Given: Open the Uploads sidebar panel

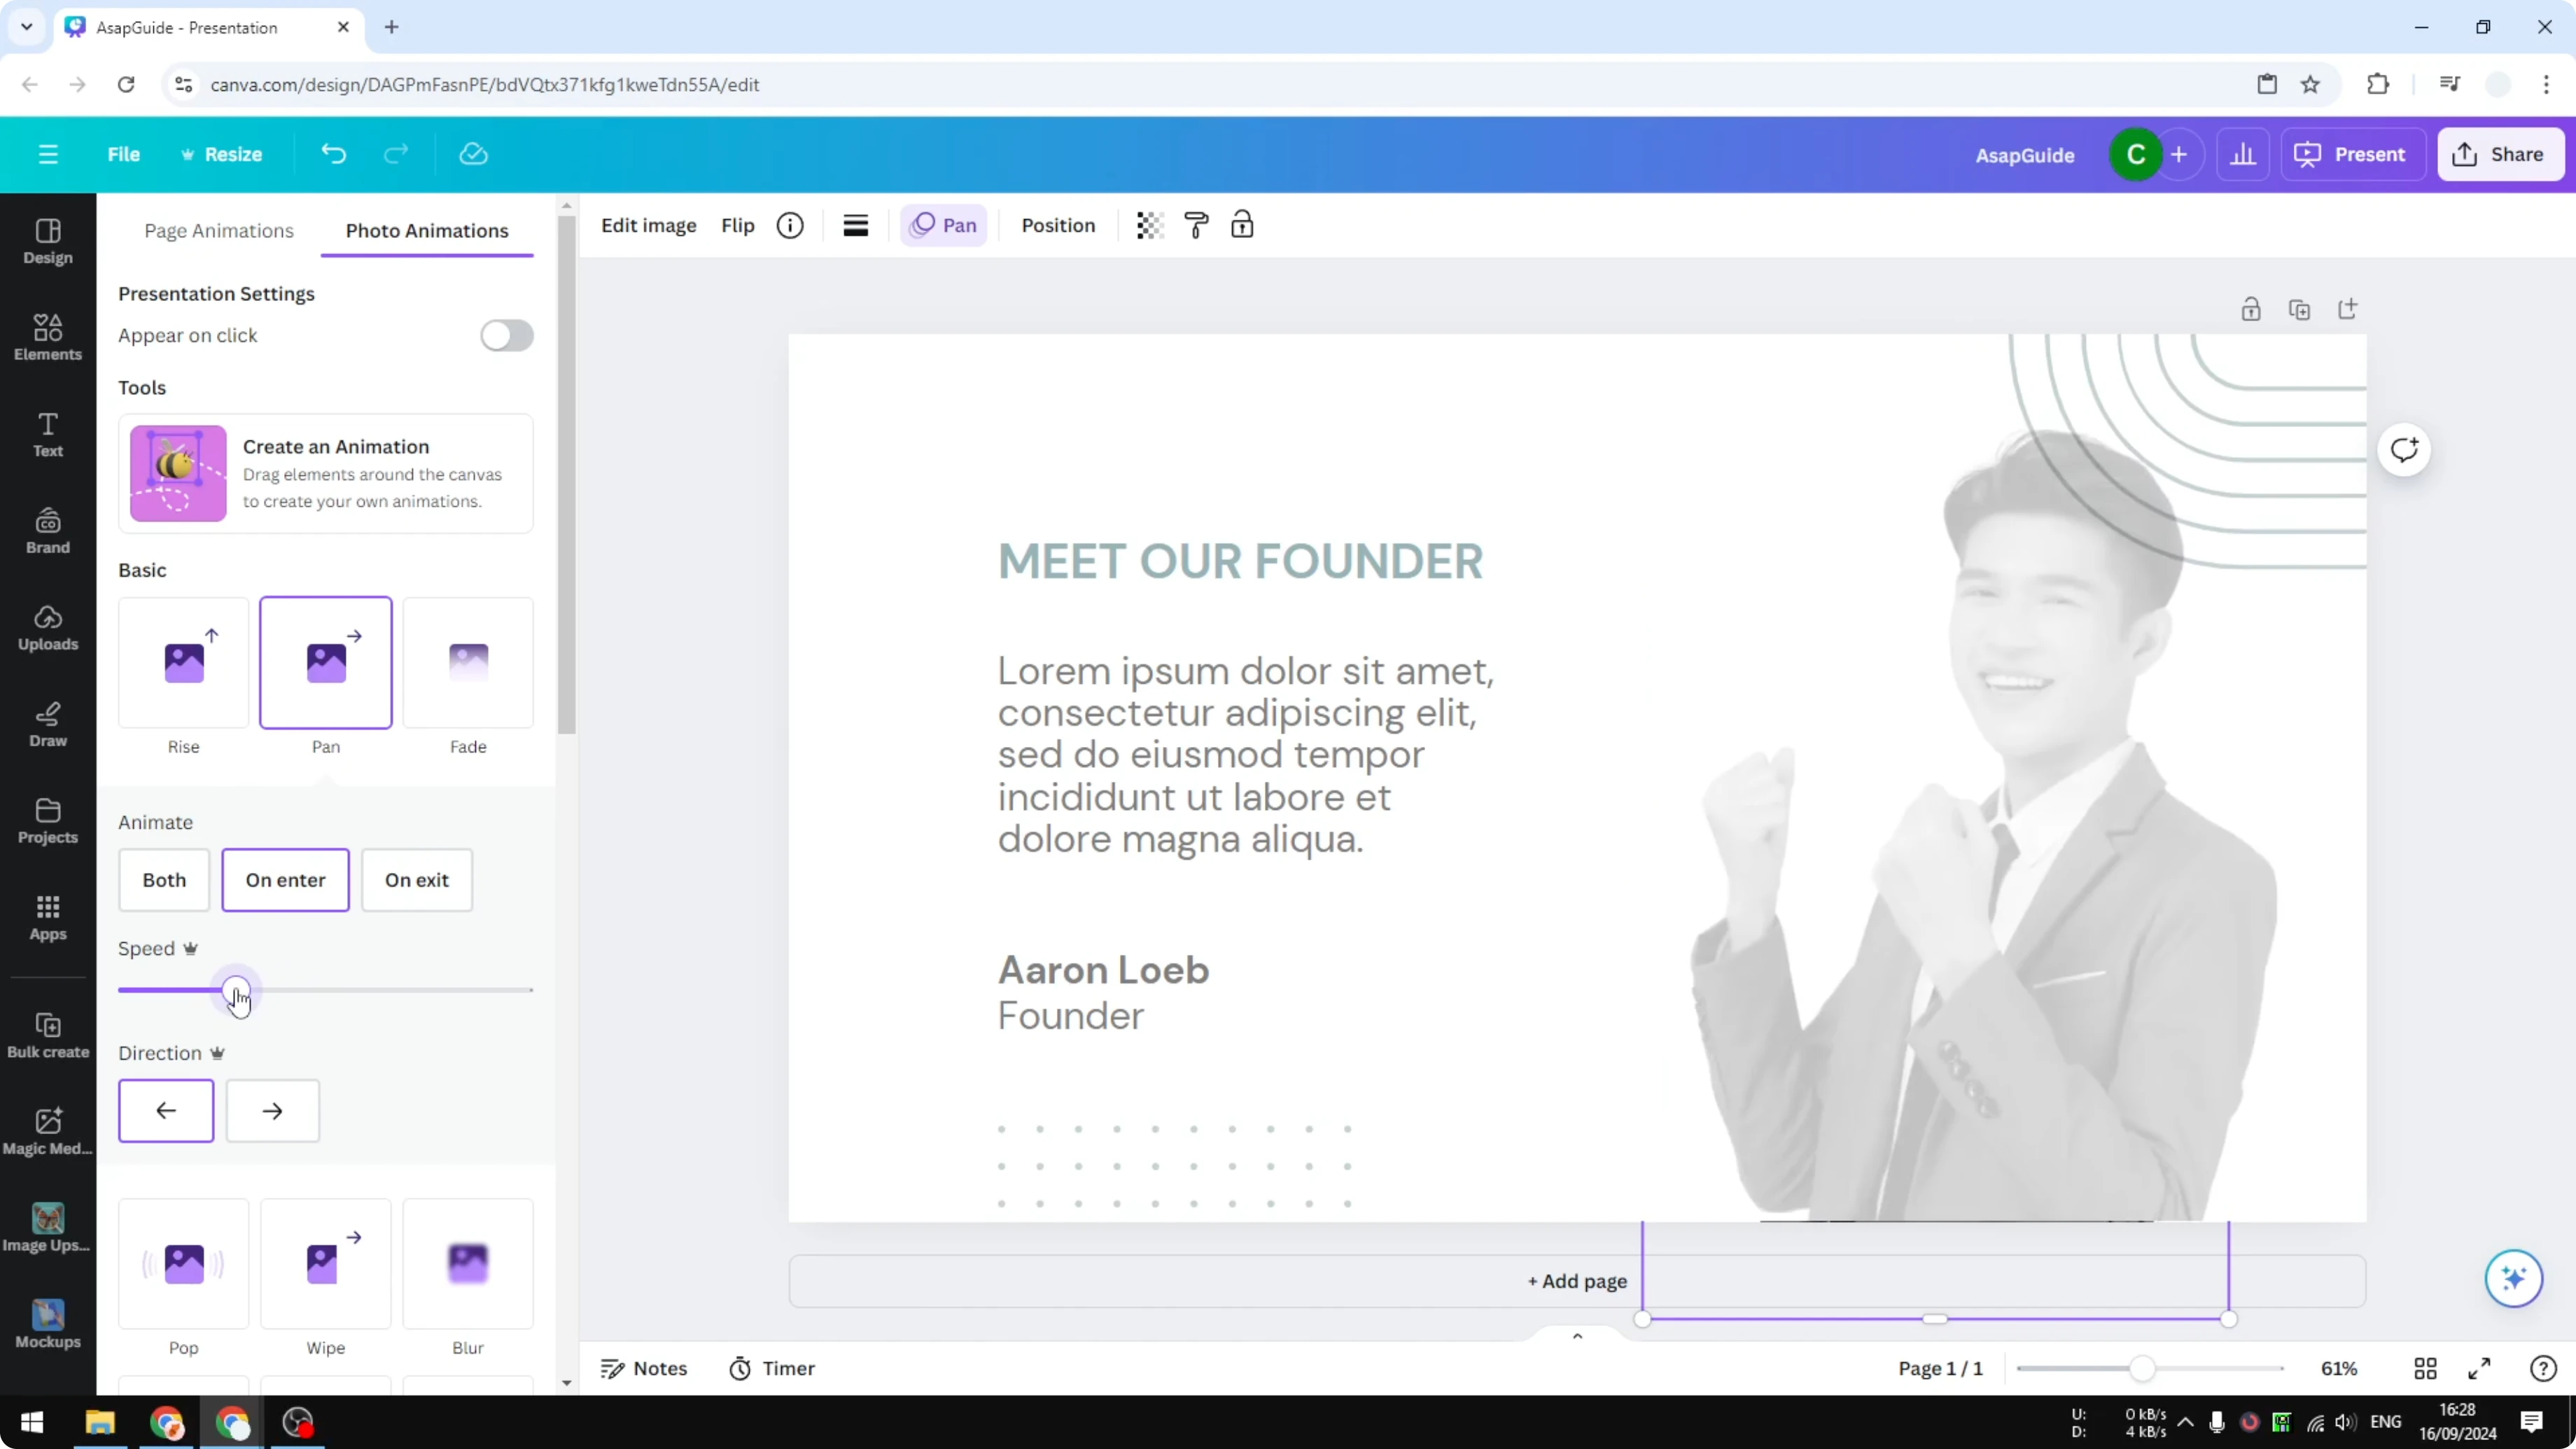Looking at the screenshot, I should point(48,628).
